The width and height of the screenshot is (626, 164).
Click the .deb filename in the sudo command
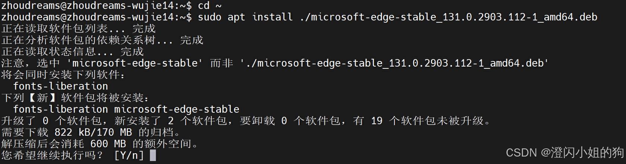pyautogui.click(x=448, y=17)
